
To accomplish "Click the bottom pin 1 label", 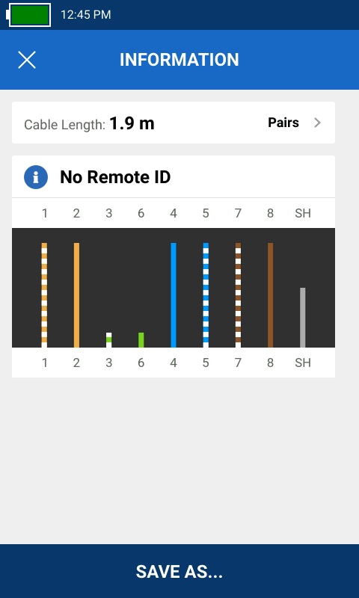I will tap(45, 363).
